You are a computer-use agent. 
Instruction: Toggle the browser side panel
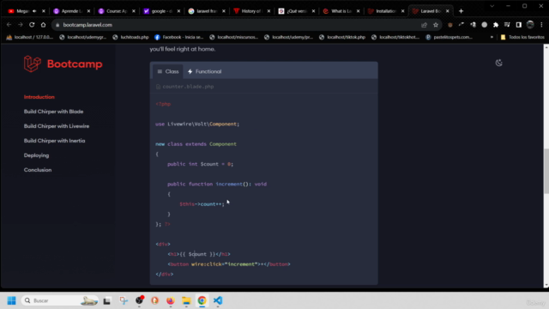[518, 25]
